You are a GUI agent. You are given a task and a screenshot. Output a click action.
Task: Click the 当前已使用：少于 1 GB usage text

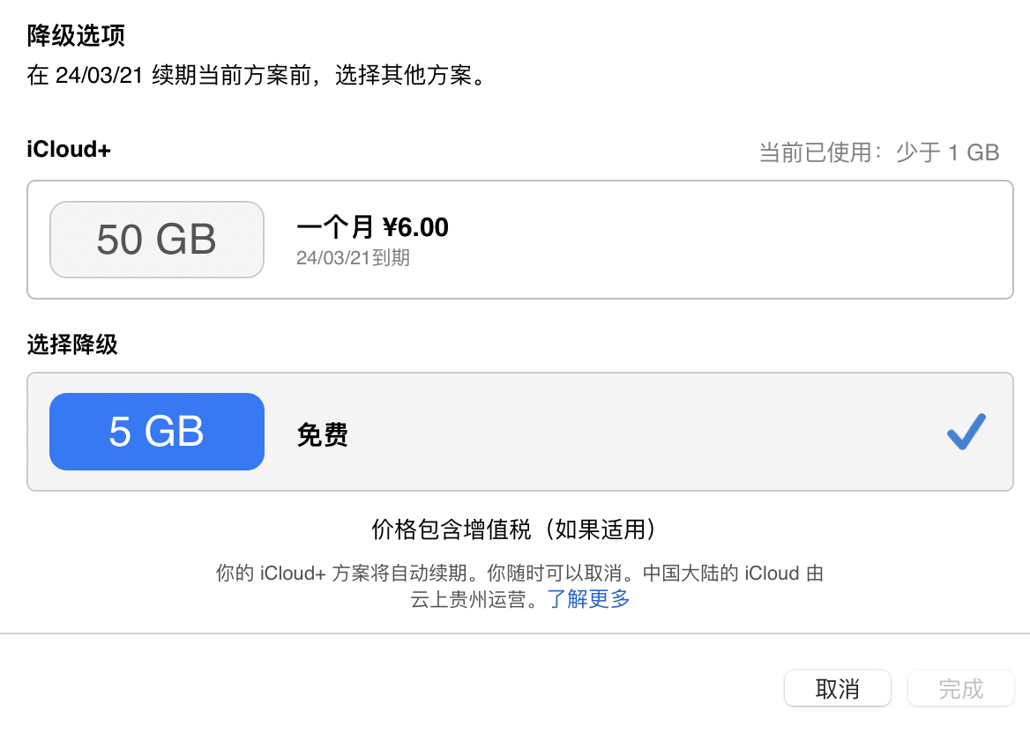878,152
